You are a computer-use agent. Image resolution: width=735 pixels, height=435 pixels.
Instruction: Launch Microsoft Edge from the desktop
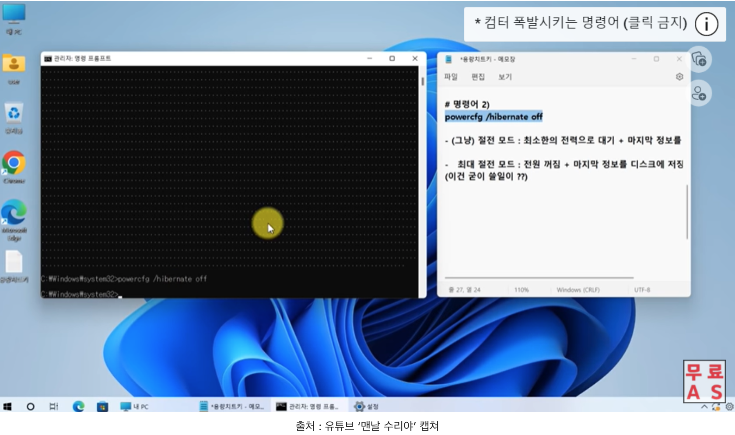click(14, 220)
